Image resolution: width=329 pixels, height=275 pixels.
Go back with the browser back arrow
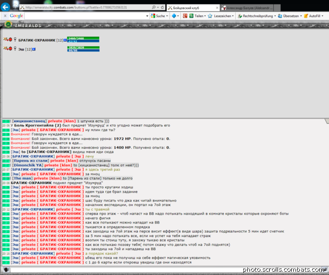tap(5, 7)
